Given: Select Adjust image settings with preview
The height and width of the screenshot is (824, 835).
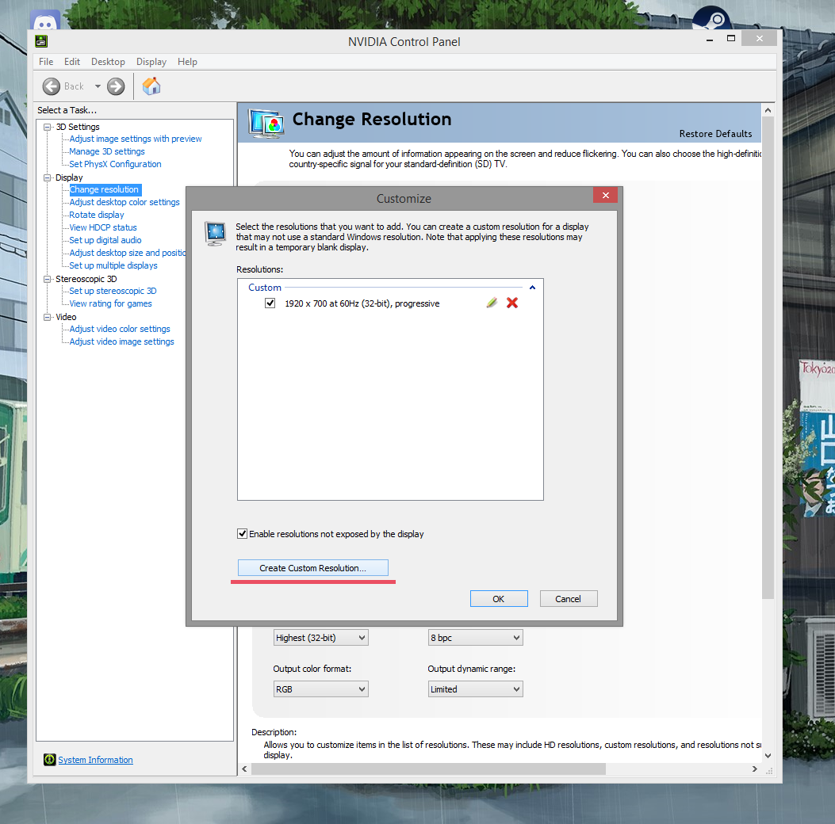Looking at the screenshot, I should tap(136, 139).
